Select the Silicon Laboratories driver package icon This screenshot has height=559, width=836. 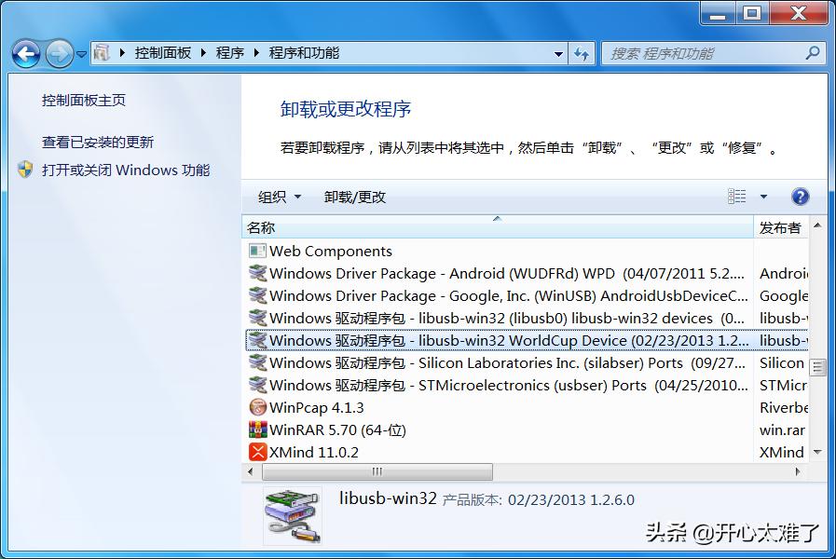click(x=257, y=362)
